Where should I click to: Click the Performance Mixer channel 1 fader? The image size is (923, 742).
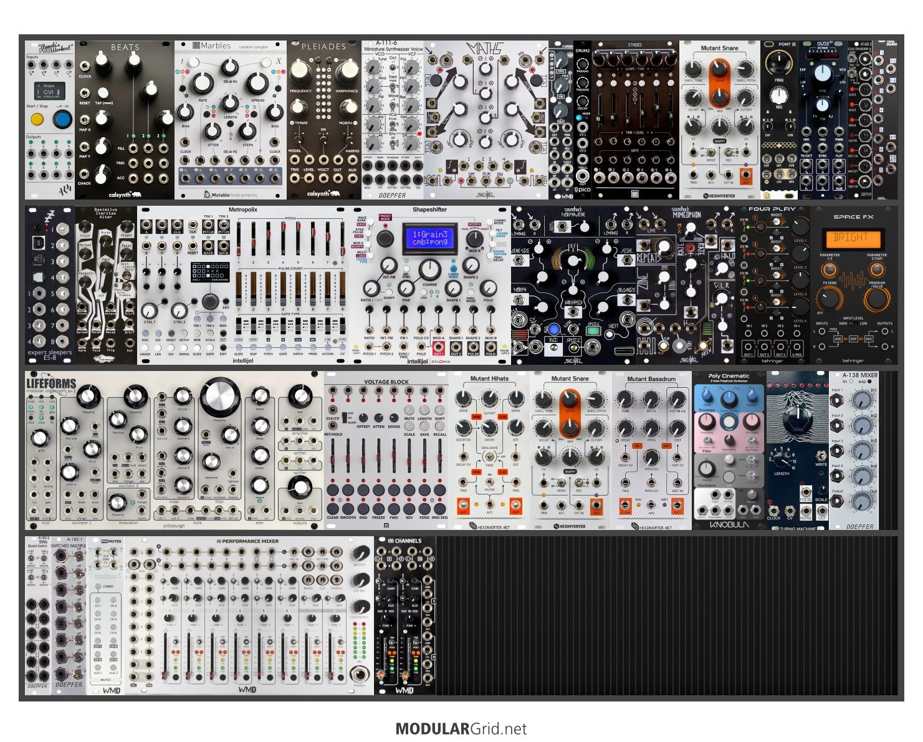coord(165,656)
